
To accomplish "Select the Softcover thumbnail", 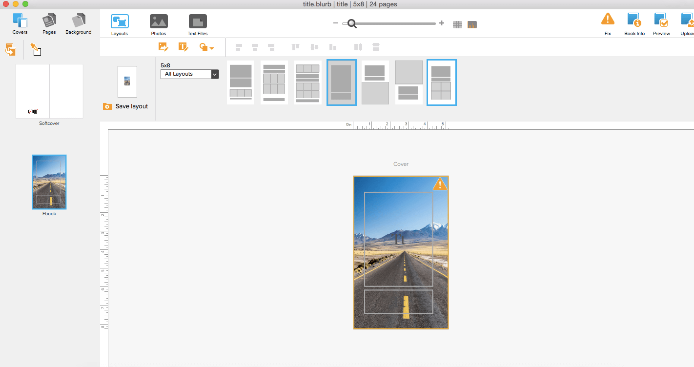I will coord(49,91).
